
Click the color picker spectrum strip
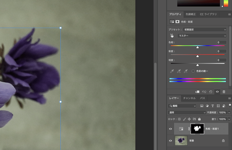pyautogui.click(x=226, y=3)
